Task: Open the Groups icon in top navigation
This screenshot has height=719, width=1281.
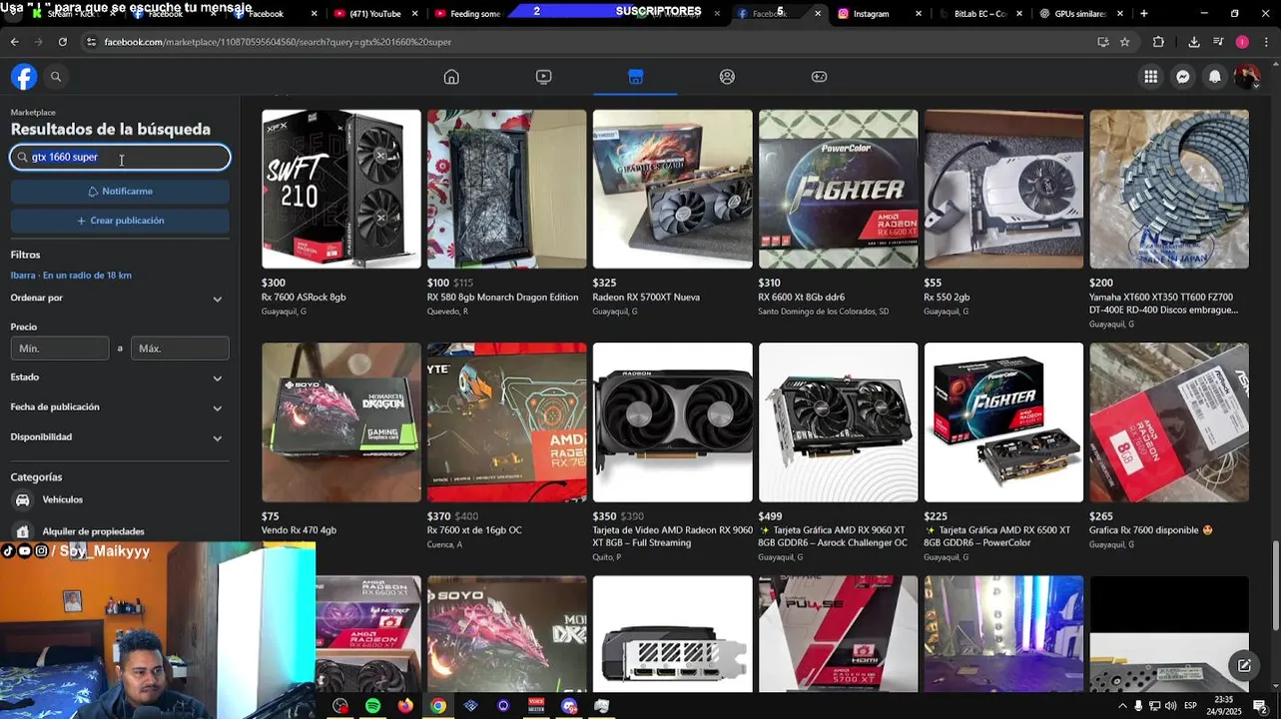Action: (727, 77)
